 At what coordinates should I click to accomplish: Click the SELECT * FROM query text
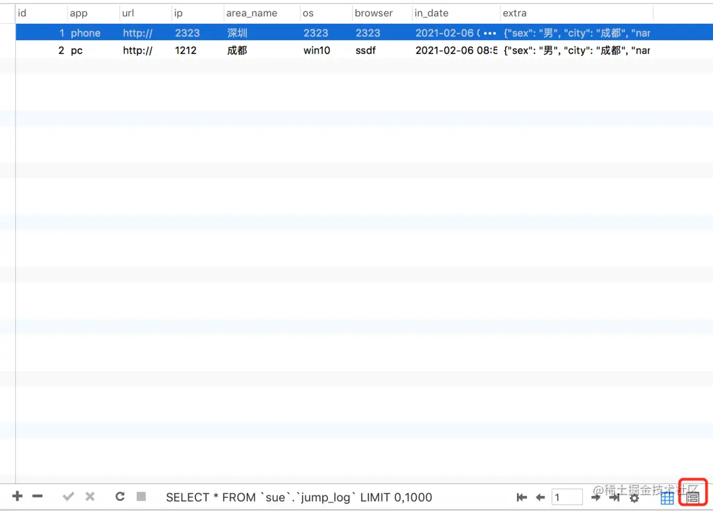tap(299, 497)
